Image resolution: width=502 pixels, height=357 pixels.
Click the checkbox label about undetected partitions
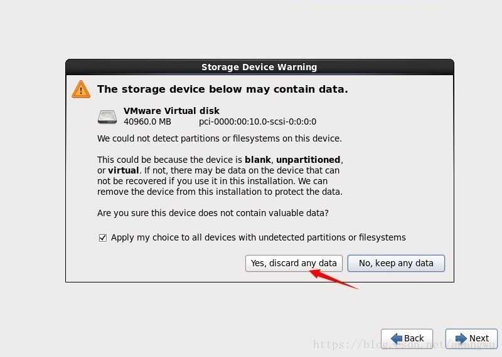tap(259, 237)
